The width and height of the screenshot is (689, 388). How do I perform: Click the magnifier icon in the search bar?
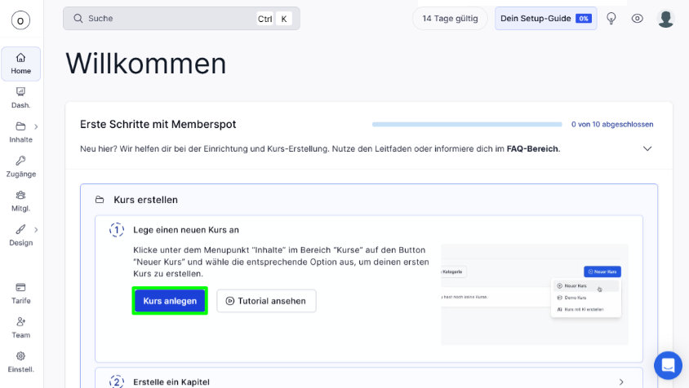pos(78,19)
